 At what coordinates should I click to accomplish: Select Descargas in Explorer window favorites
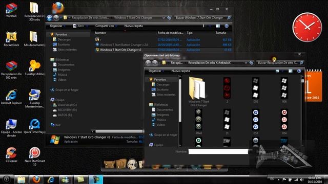coord(62,39)
